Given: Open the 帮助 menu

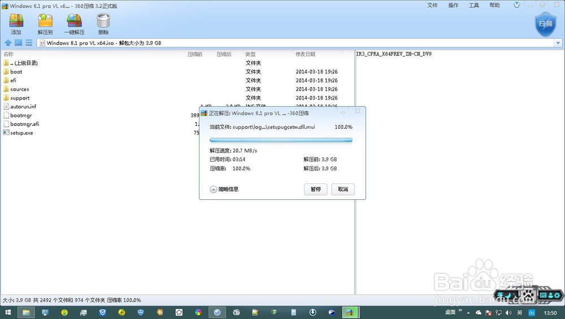Looking at the screenshot, I should [x=494, y=5].
